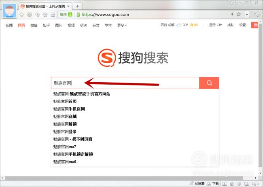Click the horizontal scrollbar thumb
Viewport: 263px width, 187px height.
click(124, 178)
